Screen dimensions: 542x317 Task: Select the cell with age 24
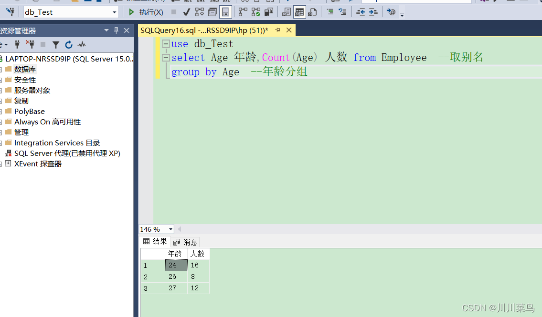tap(176, 265)
